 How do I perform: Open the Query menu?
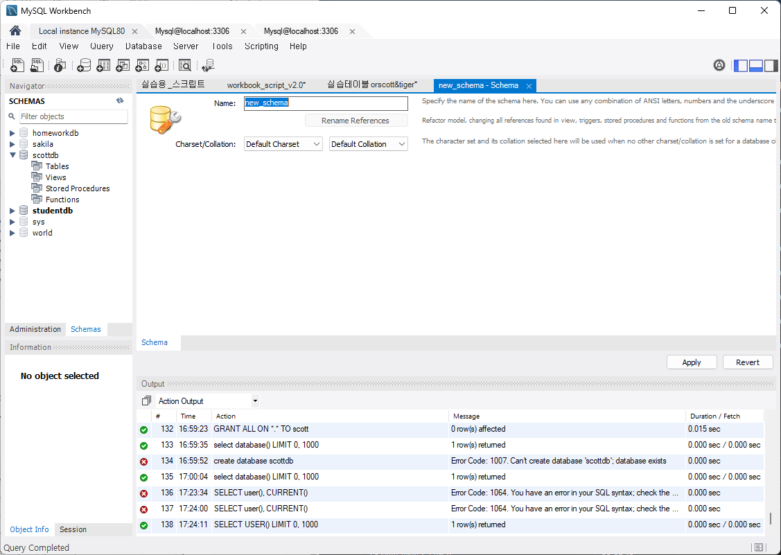pyautogui.click(x=102, y=46)
